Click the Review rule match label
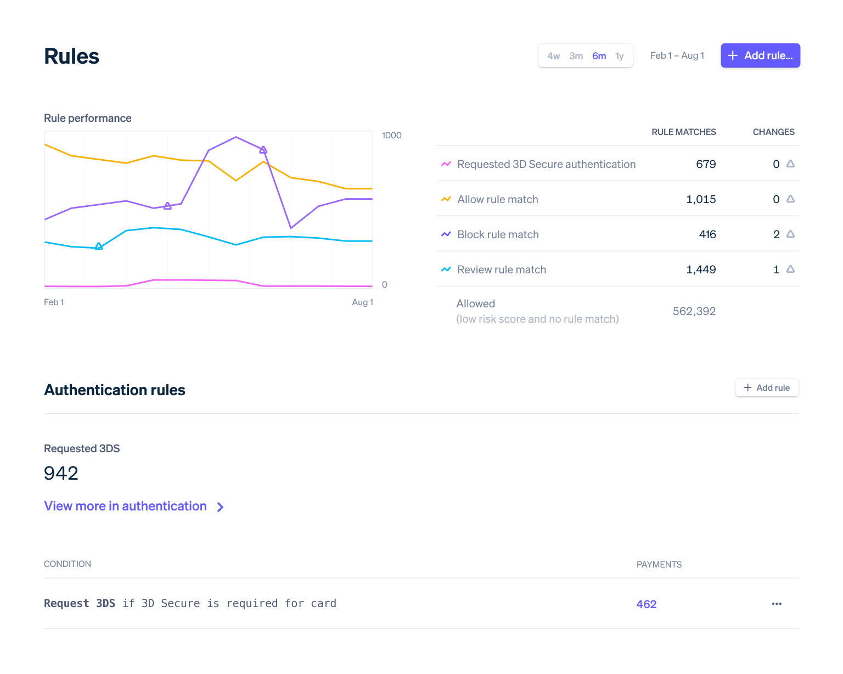 pos(502,269)
